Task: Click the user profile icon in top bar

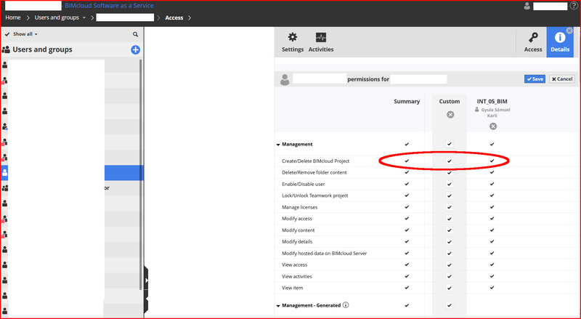Action: (527, 6)
